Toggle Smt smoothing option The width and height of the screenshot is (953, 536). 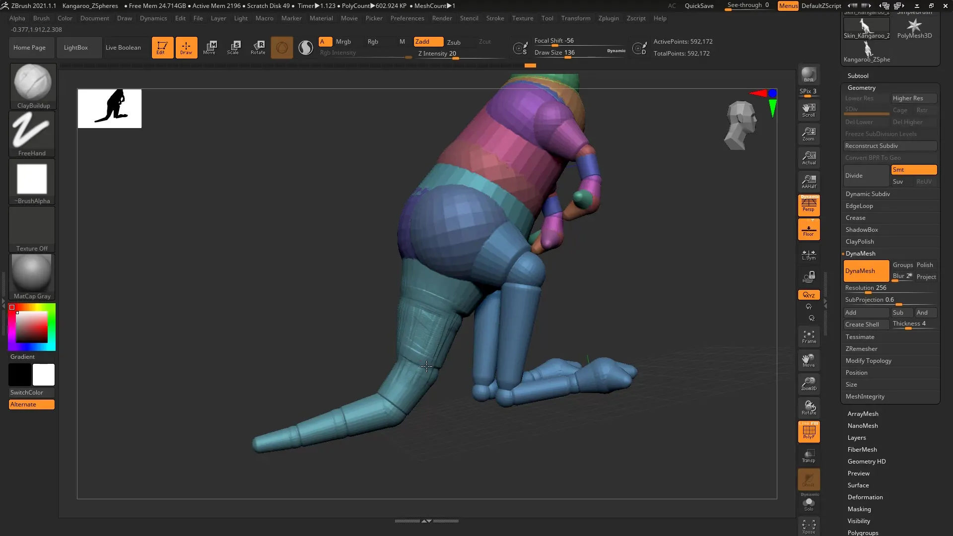coord(914,170)
